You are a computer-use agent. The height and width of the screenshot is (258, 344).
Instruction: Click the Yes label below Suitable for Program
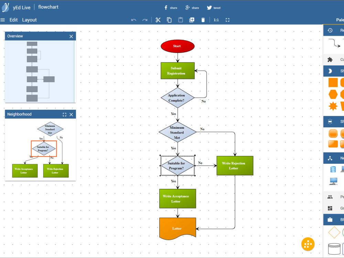click(173, 181)
